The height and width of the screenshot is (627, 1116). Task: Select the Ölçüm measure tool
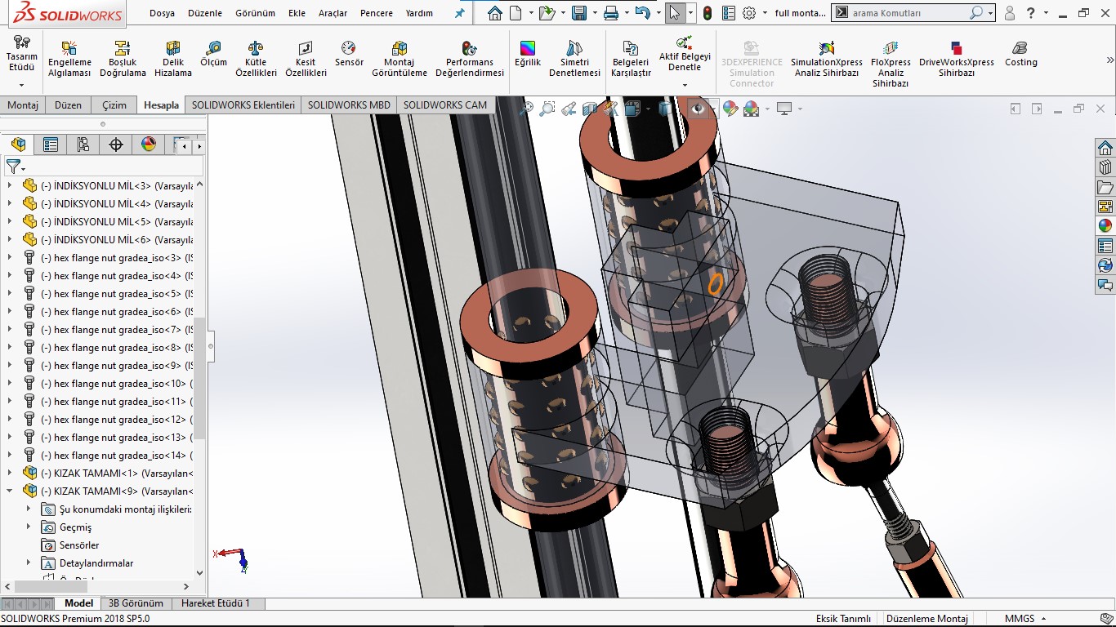213,54
